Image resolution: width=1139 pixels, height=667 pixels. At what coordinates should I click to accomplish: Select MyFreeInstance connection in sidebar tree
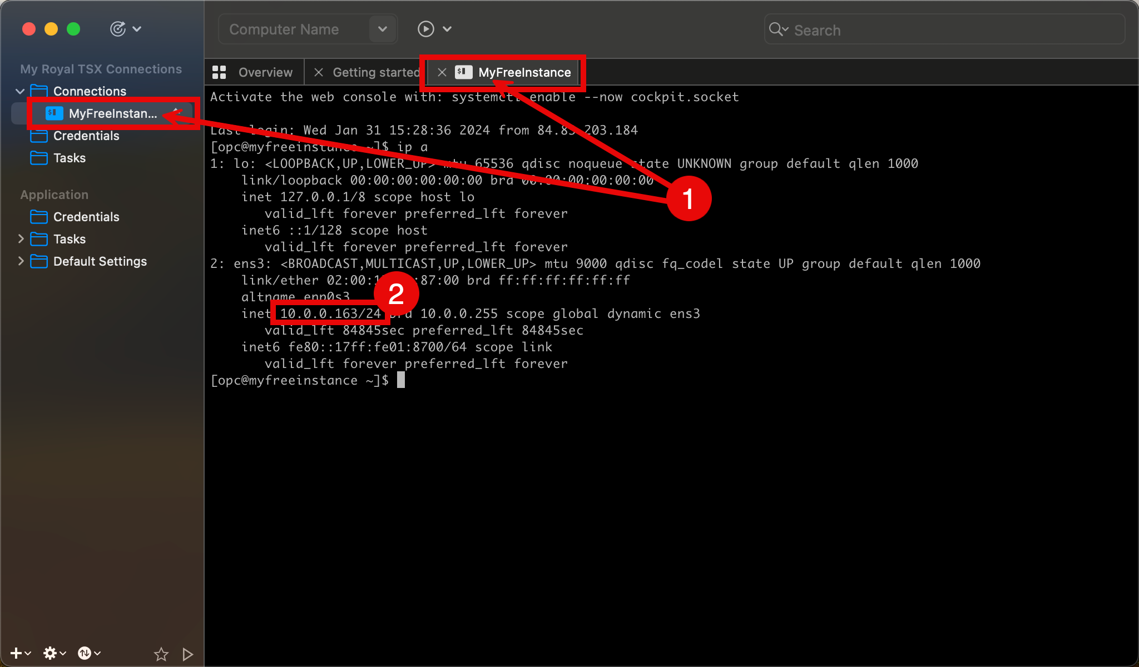click(112, 113)
